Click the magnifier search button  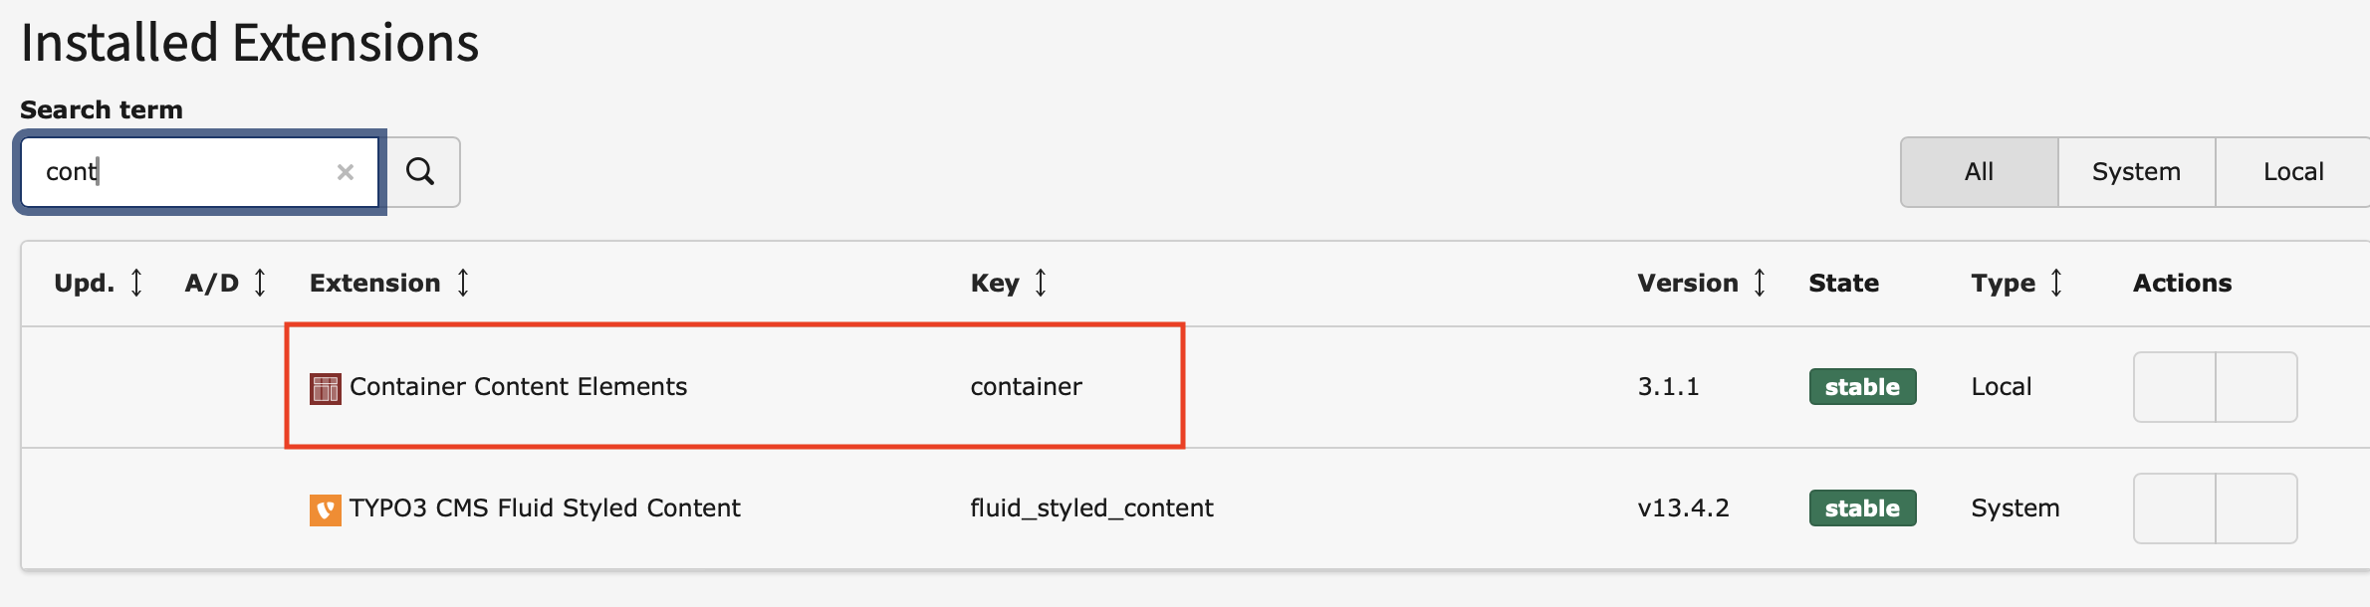pos(422,172)
